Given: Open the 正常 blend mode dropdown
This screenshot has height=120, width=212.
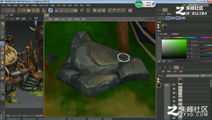Looking at the screenshot, I should coord(206,76).
